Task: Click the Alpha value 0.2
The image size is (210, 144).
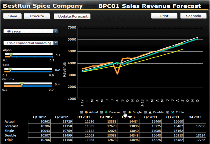Action: [58, 55]
